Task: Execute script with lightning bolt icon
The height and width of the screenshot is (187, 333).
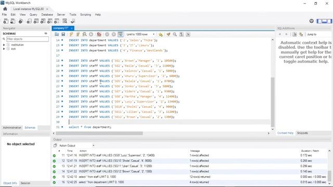Action: pos(71,34)
